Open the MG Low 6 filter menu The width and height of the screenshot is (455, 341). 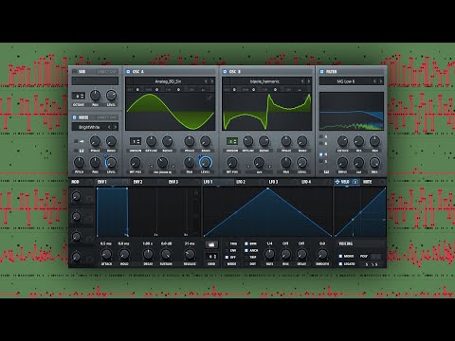pos(346,81)
